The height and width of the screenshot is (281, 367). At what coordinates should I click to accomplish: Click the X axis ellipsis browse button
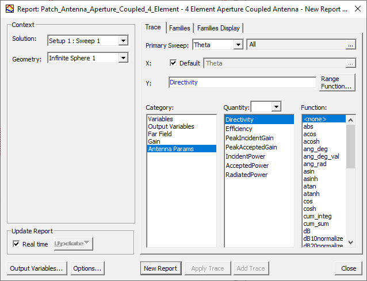coord(350,63)
